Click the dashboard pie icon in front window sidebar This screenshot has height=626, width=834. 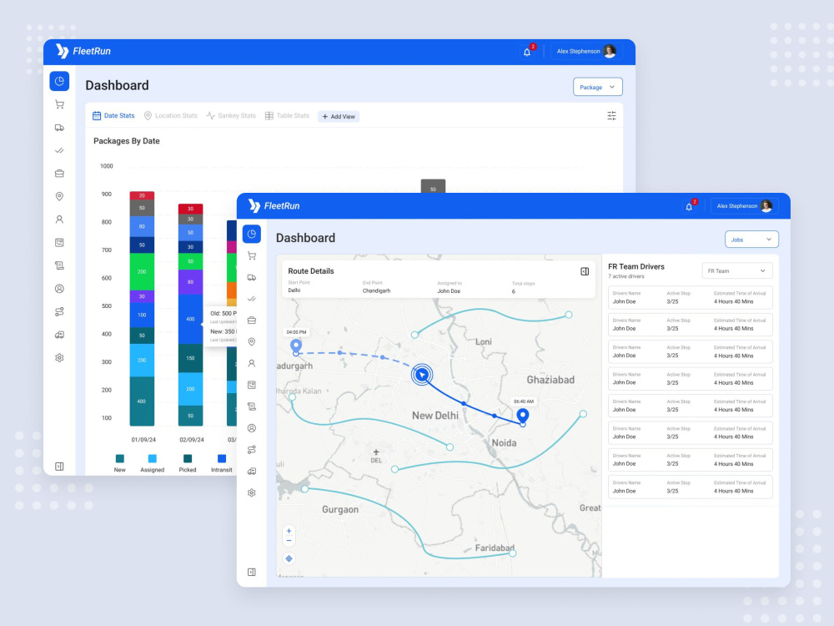click(x=252, y=234)
